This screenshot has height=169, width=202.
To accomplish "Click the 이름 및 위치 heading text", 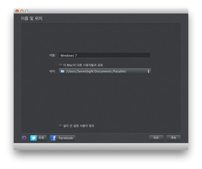I will (31, 18).
